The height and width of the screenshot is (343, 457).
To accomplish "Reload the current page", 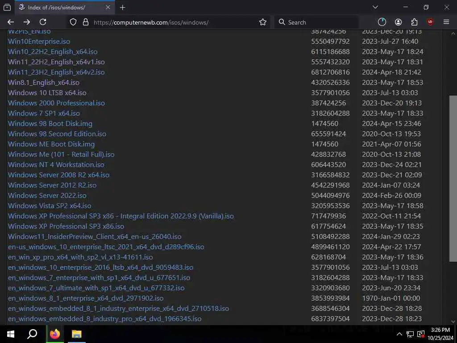I will [x=43, y=22].
